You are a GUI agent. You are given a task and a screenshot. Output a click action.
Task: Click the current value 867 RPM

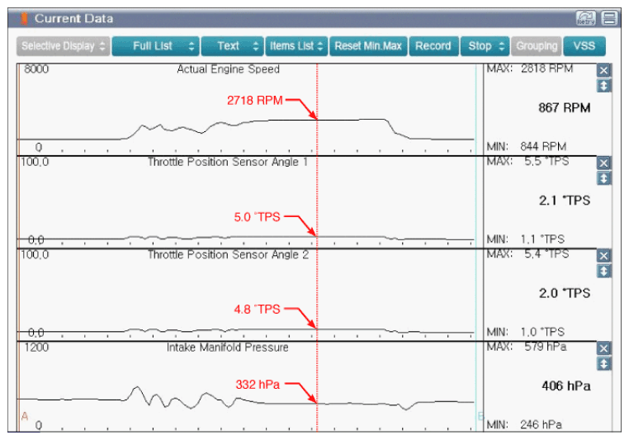(564, 107)
